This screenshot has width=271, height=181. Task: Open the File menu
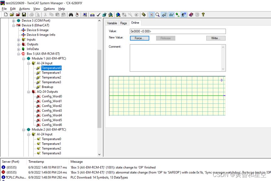tap(4, 9)
